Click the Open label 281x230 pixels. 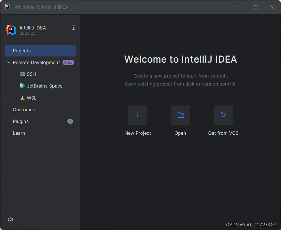coord(180,133)
